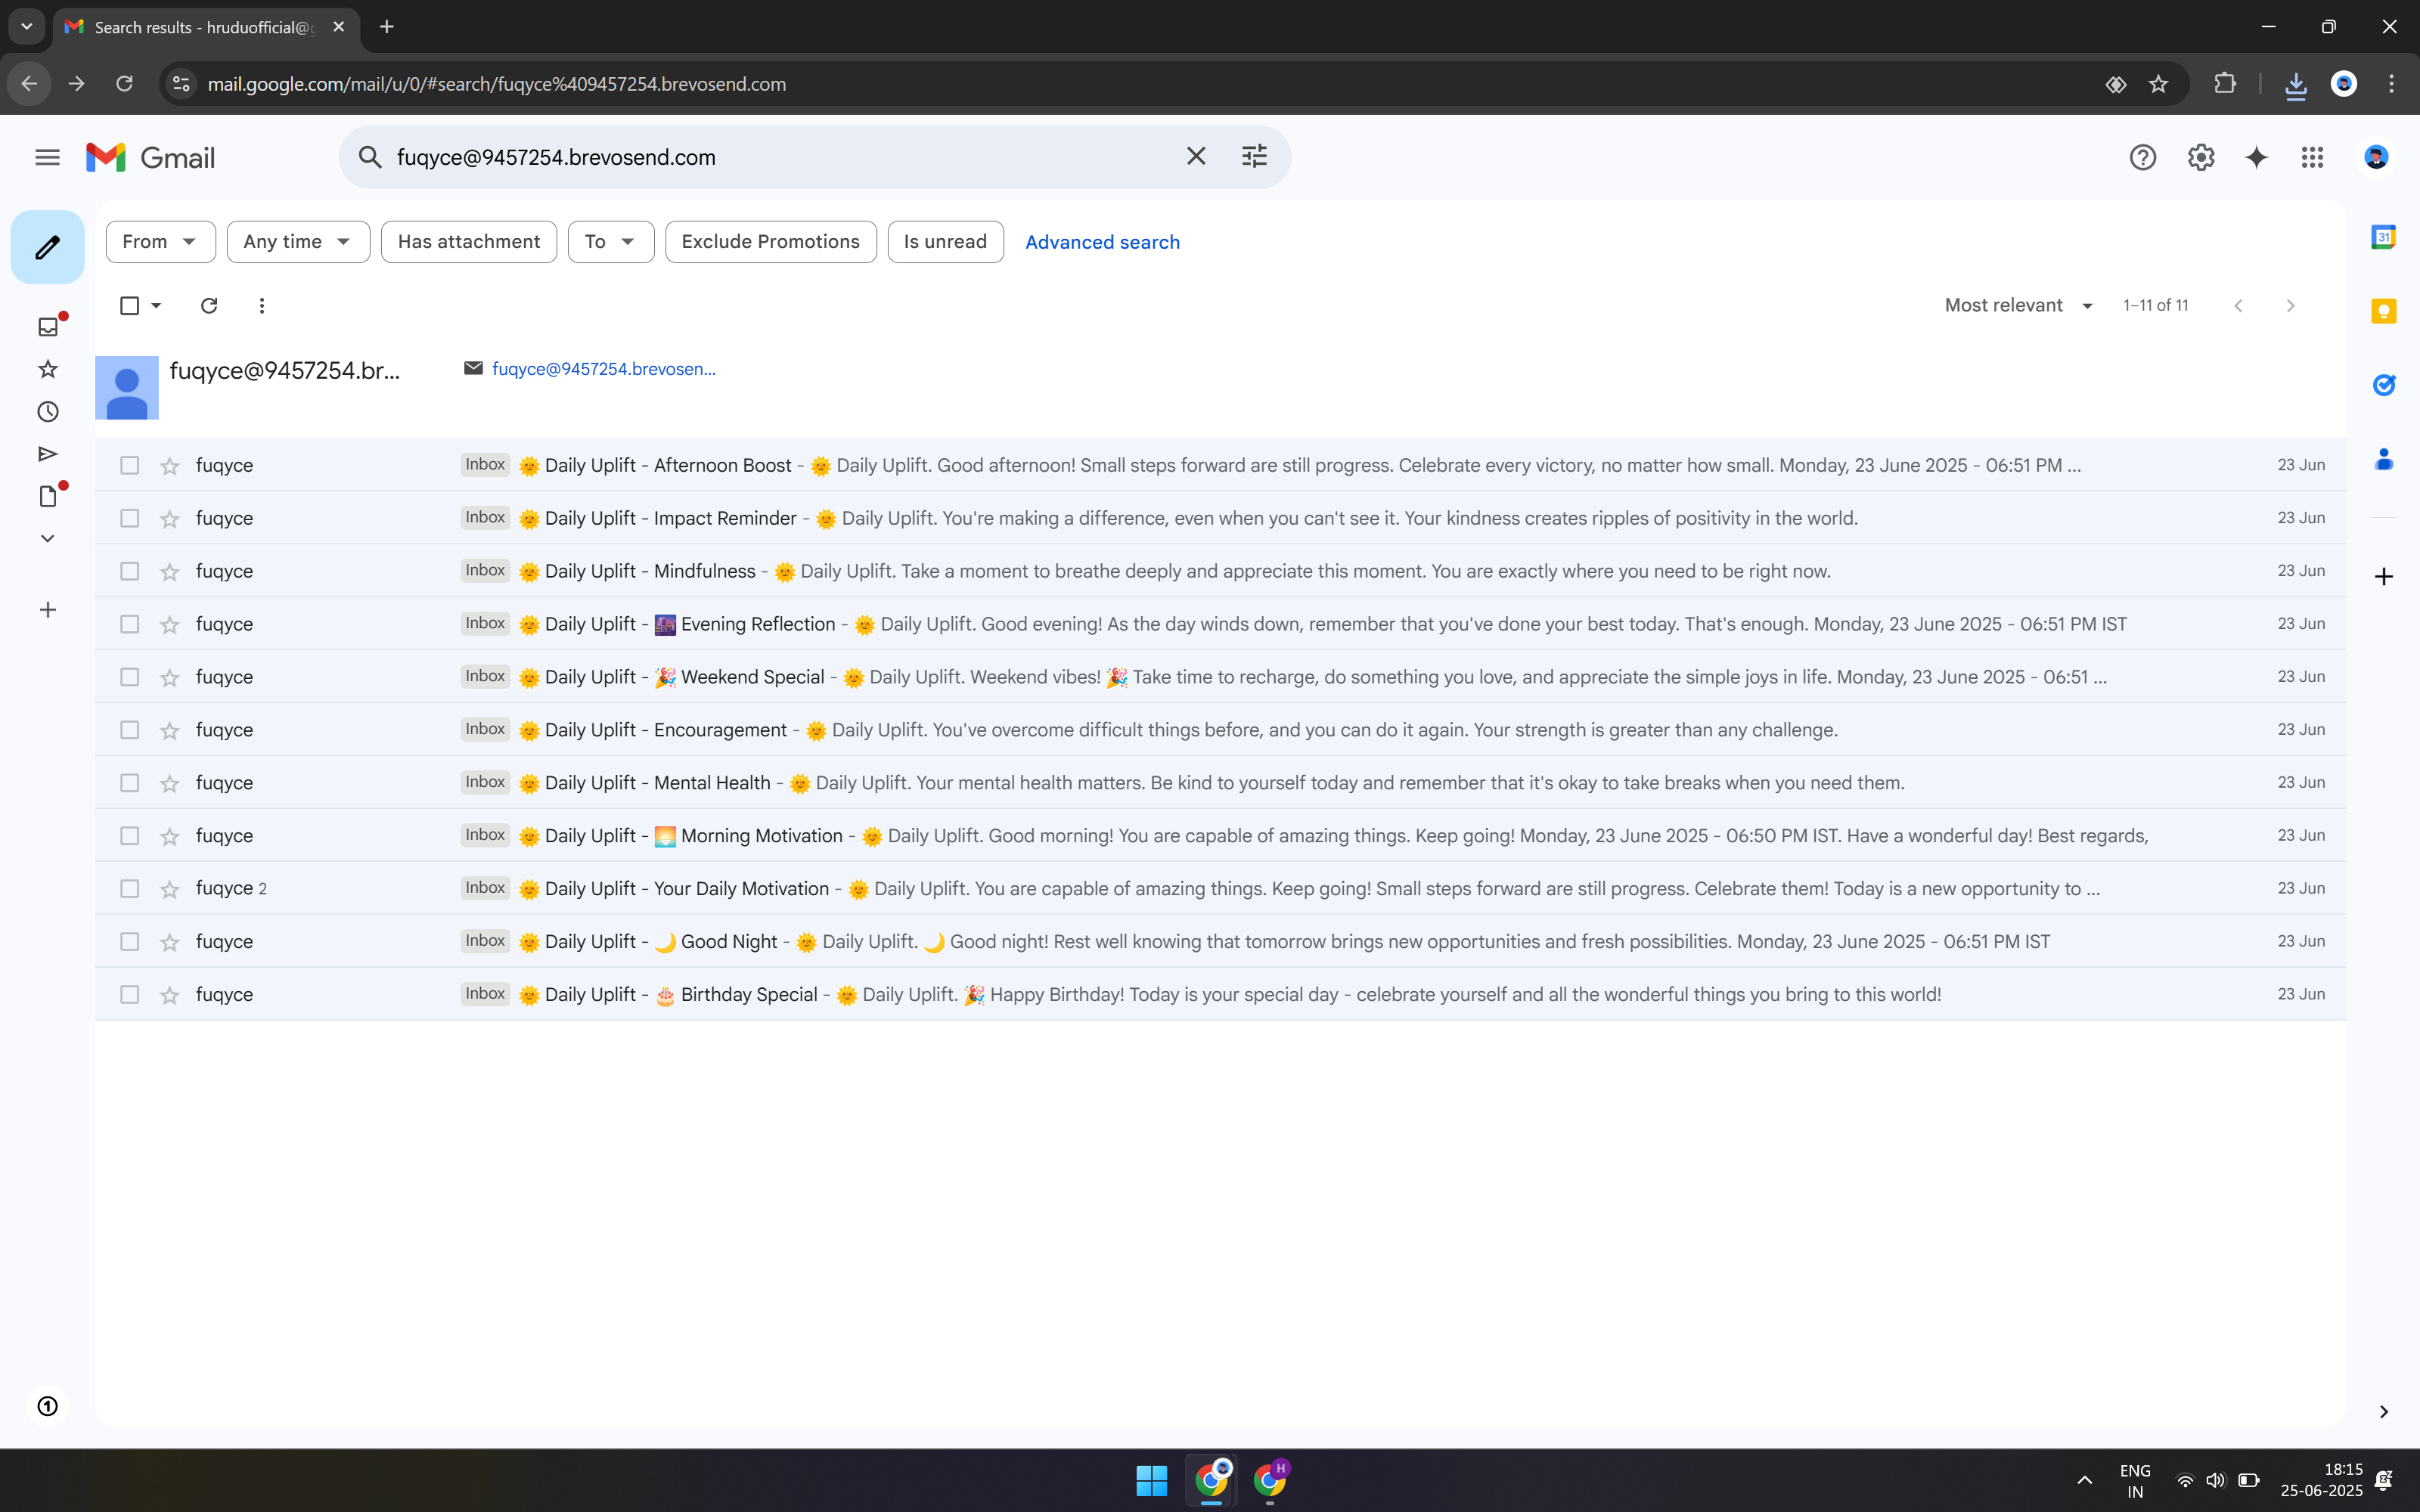Screen dimensions: 2420x1512
Task: Tick checkbox for Birthday Special email
Action: [129, 995]
